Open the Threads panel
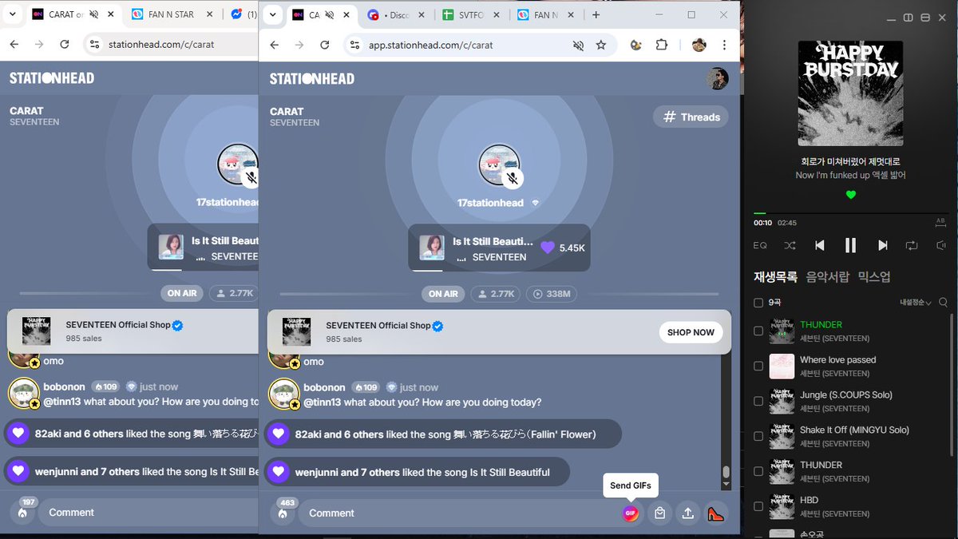 691,117
